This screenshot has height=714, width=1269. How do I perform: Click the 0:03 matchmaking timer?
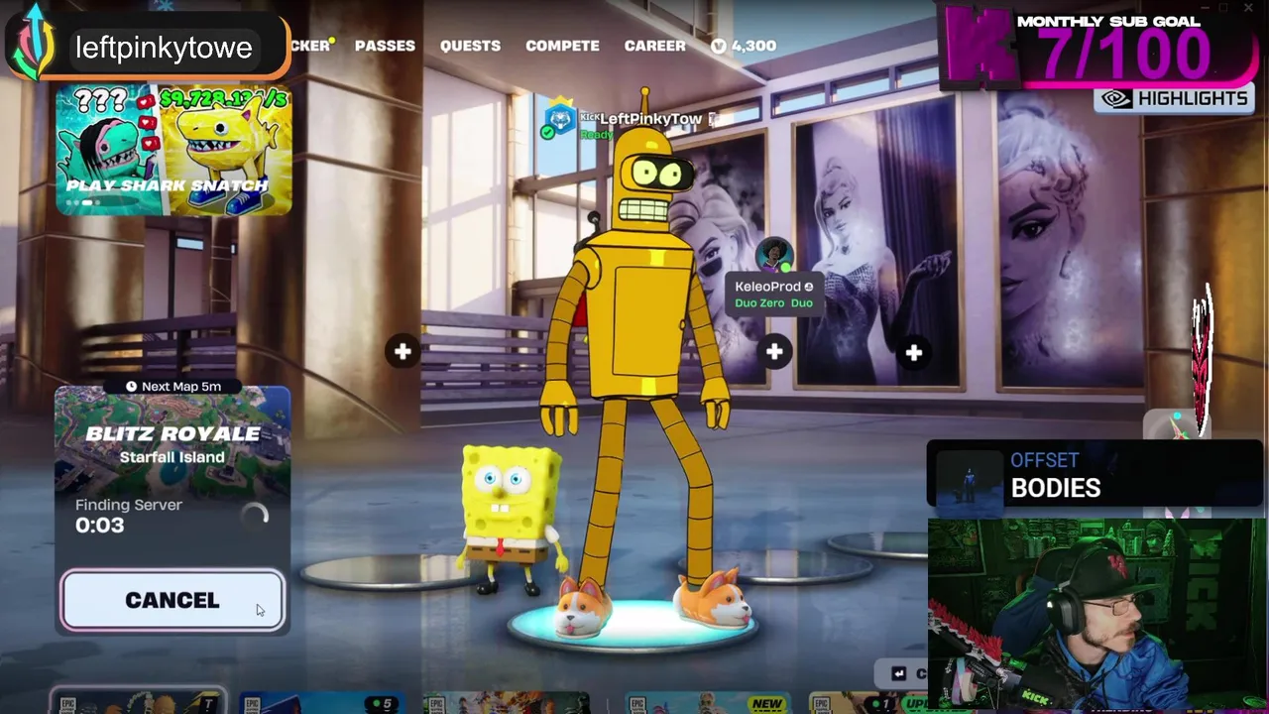click(100, 526)
